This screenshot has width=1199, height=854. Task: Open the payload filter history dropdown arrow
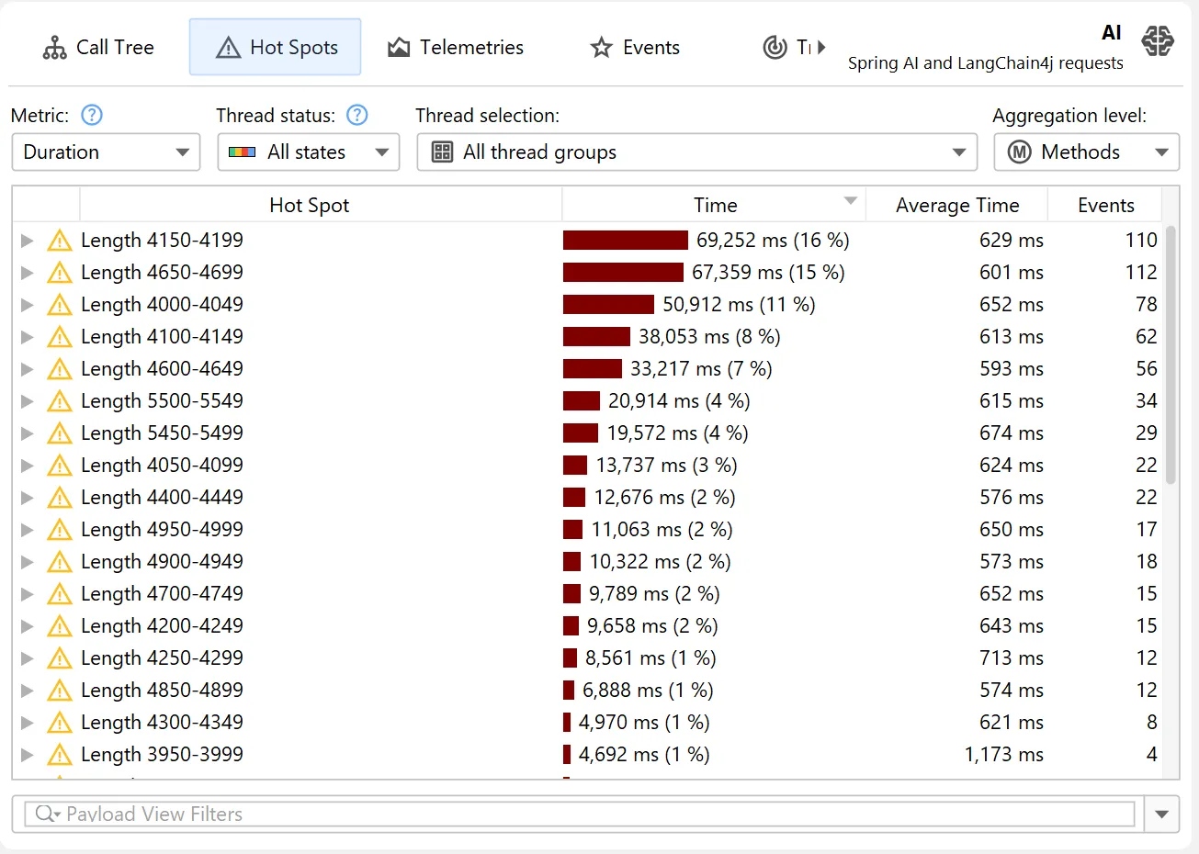(1162, 815)
